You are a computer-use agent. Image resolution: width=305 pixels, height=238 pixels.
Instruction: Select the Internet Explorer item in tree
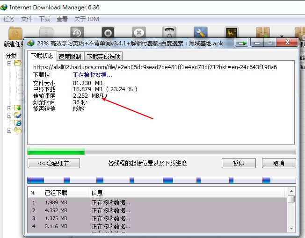pyautogui.click(x=19, y=123)
